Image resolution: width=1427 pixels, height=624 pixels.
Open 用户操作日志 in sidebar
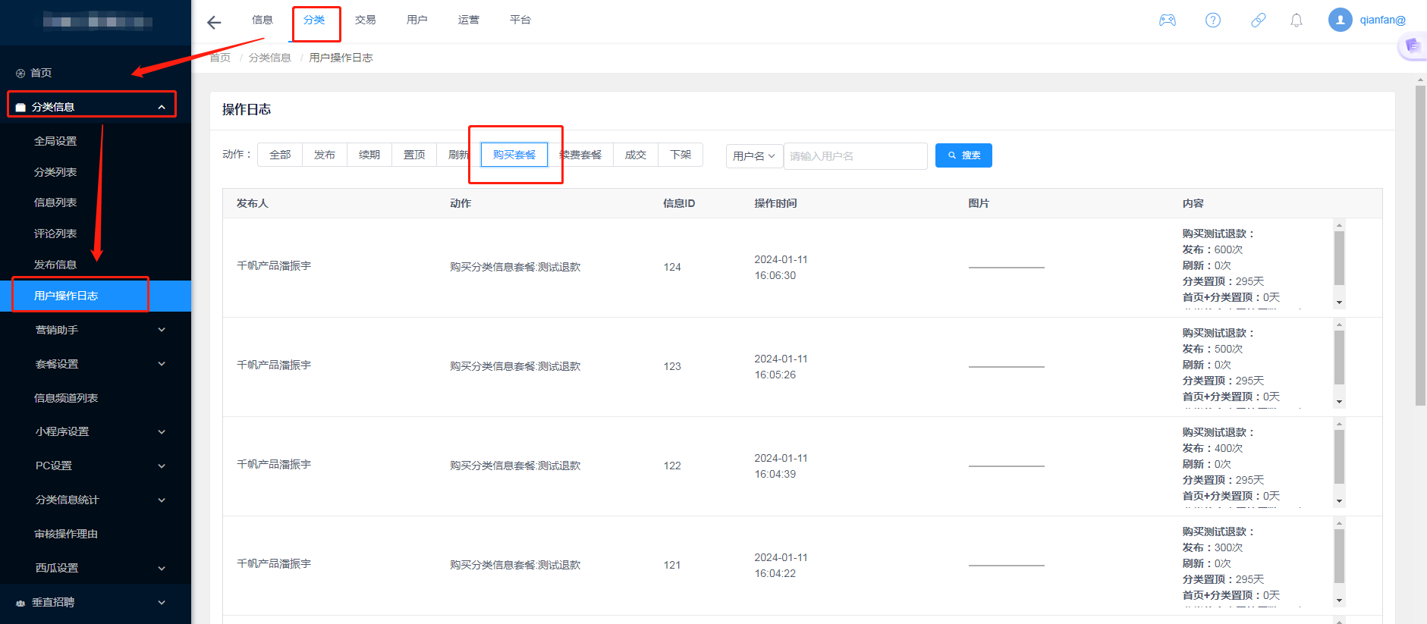tap(96, 296)
